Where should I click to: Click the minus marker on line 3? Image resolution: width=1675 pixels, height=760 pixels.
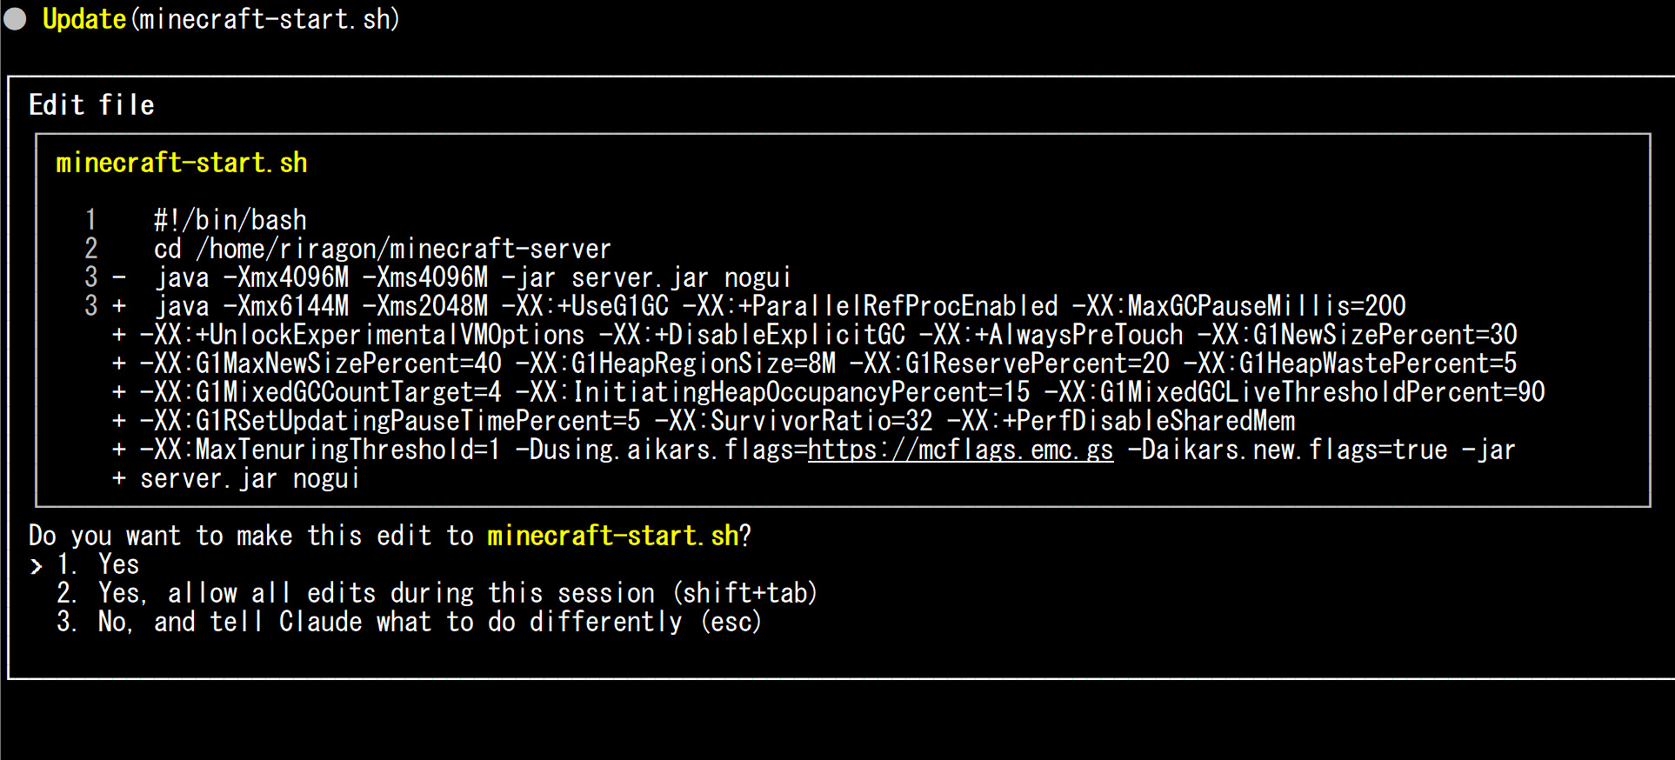point(119,278)
